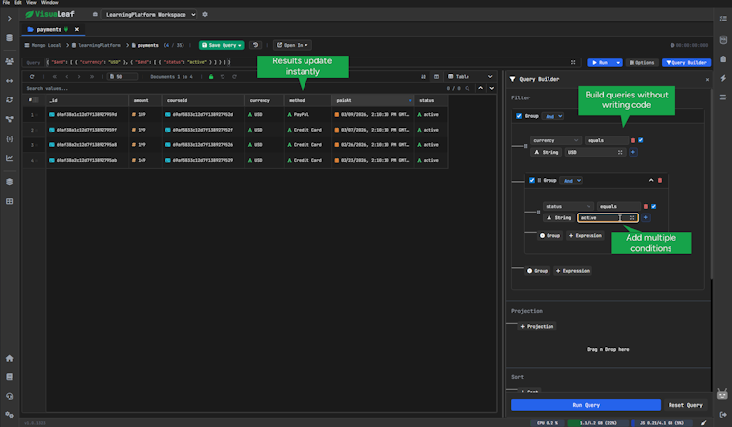Click the workspace gear settings icon
The image size is (732, 427).
click(x=205, y=14)
